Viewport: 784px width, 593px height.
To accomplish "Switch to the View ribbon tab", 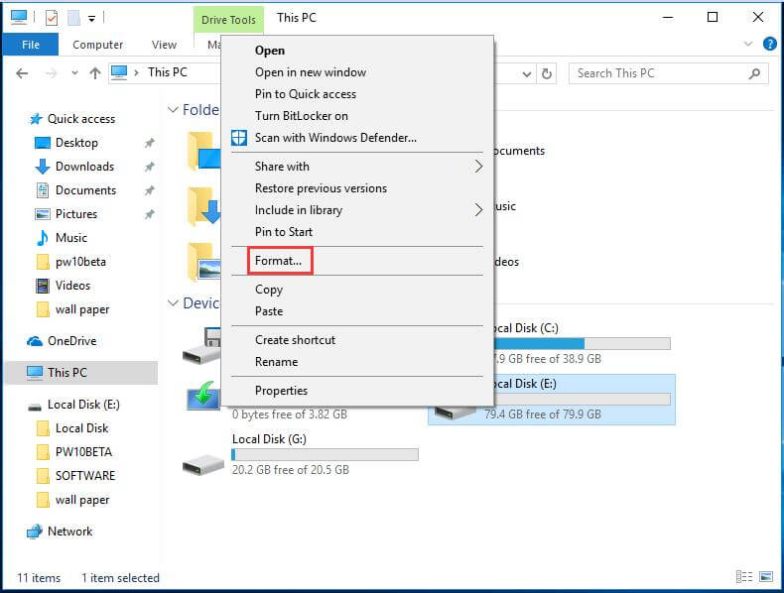I will pos(164,45).
